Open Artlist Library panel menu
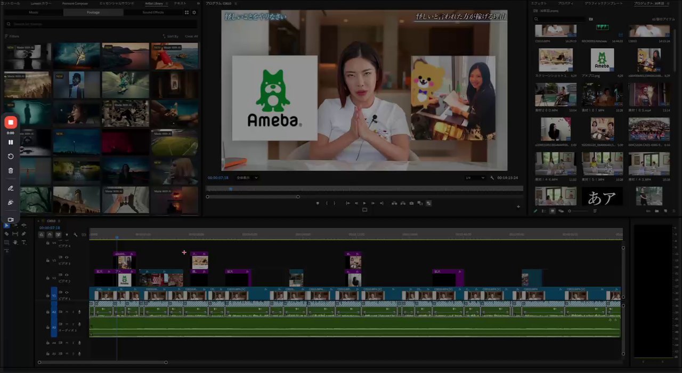This screenshot has height=373, width=682. pyautogui.click(x=167, y=3)
